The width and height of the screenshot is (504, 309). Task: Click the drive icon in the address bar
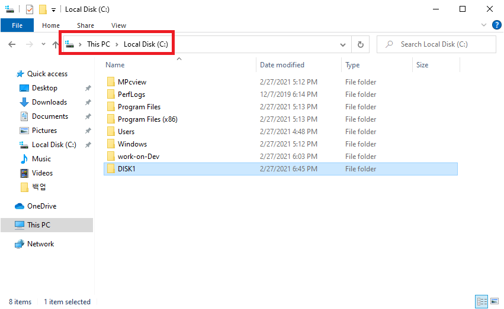click(x=70, y=44)
